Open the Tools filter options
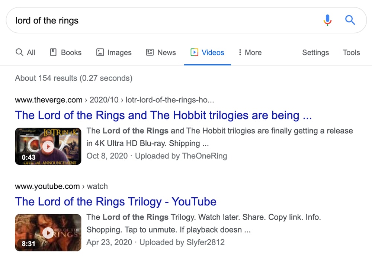This screenshot has height=262, width=372. click(x=351, y=52)
